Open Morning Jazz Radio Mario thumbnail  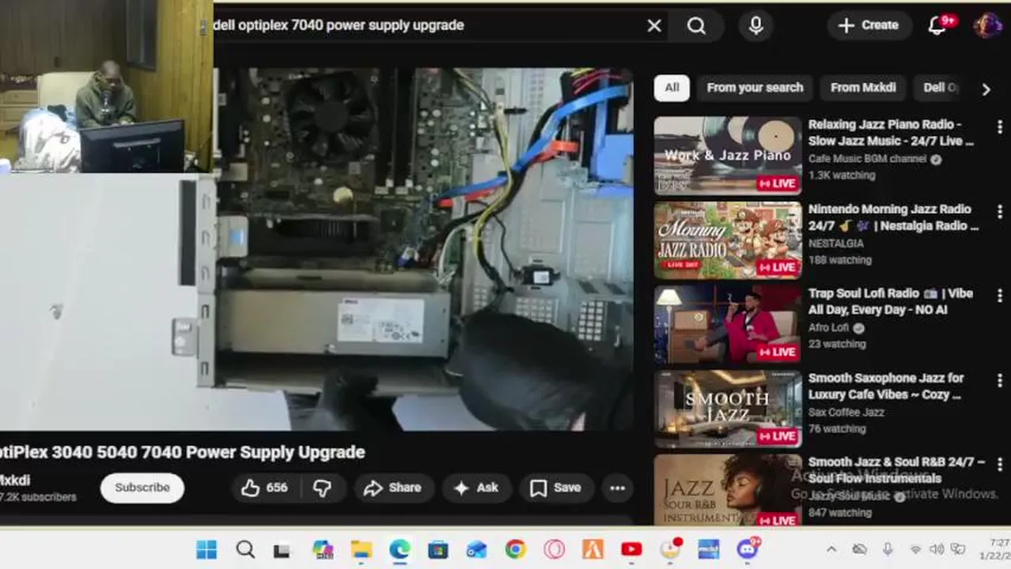pyautogui.click(x=728, y=240)
